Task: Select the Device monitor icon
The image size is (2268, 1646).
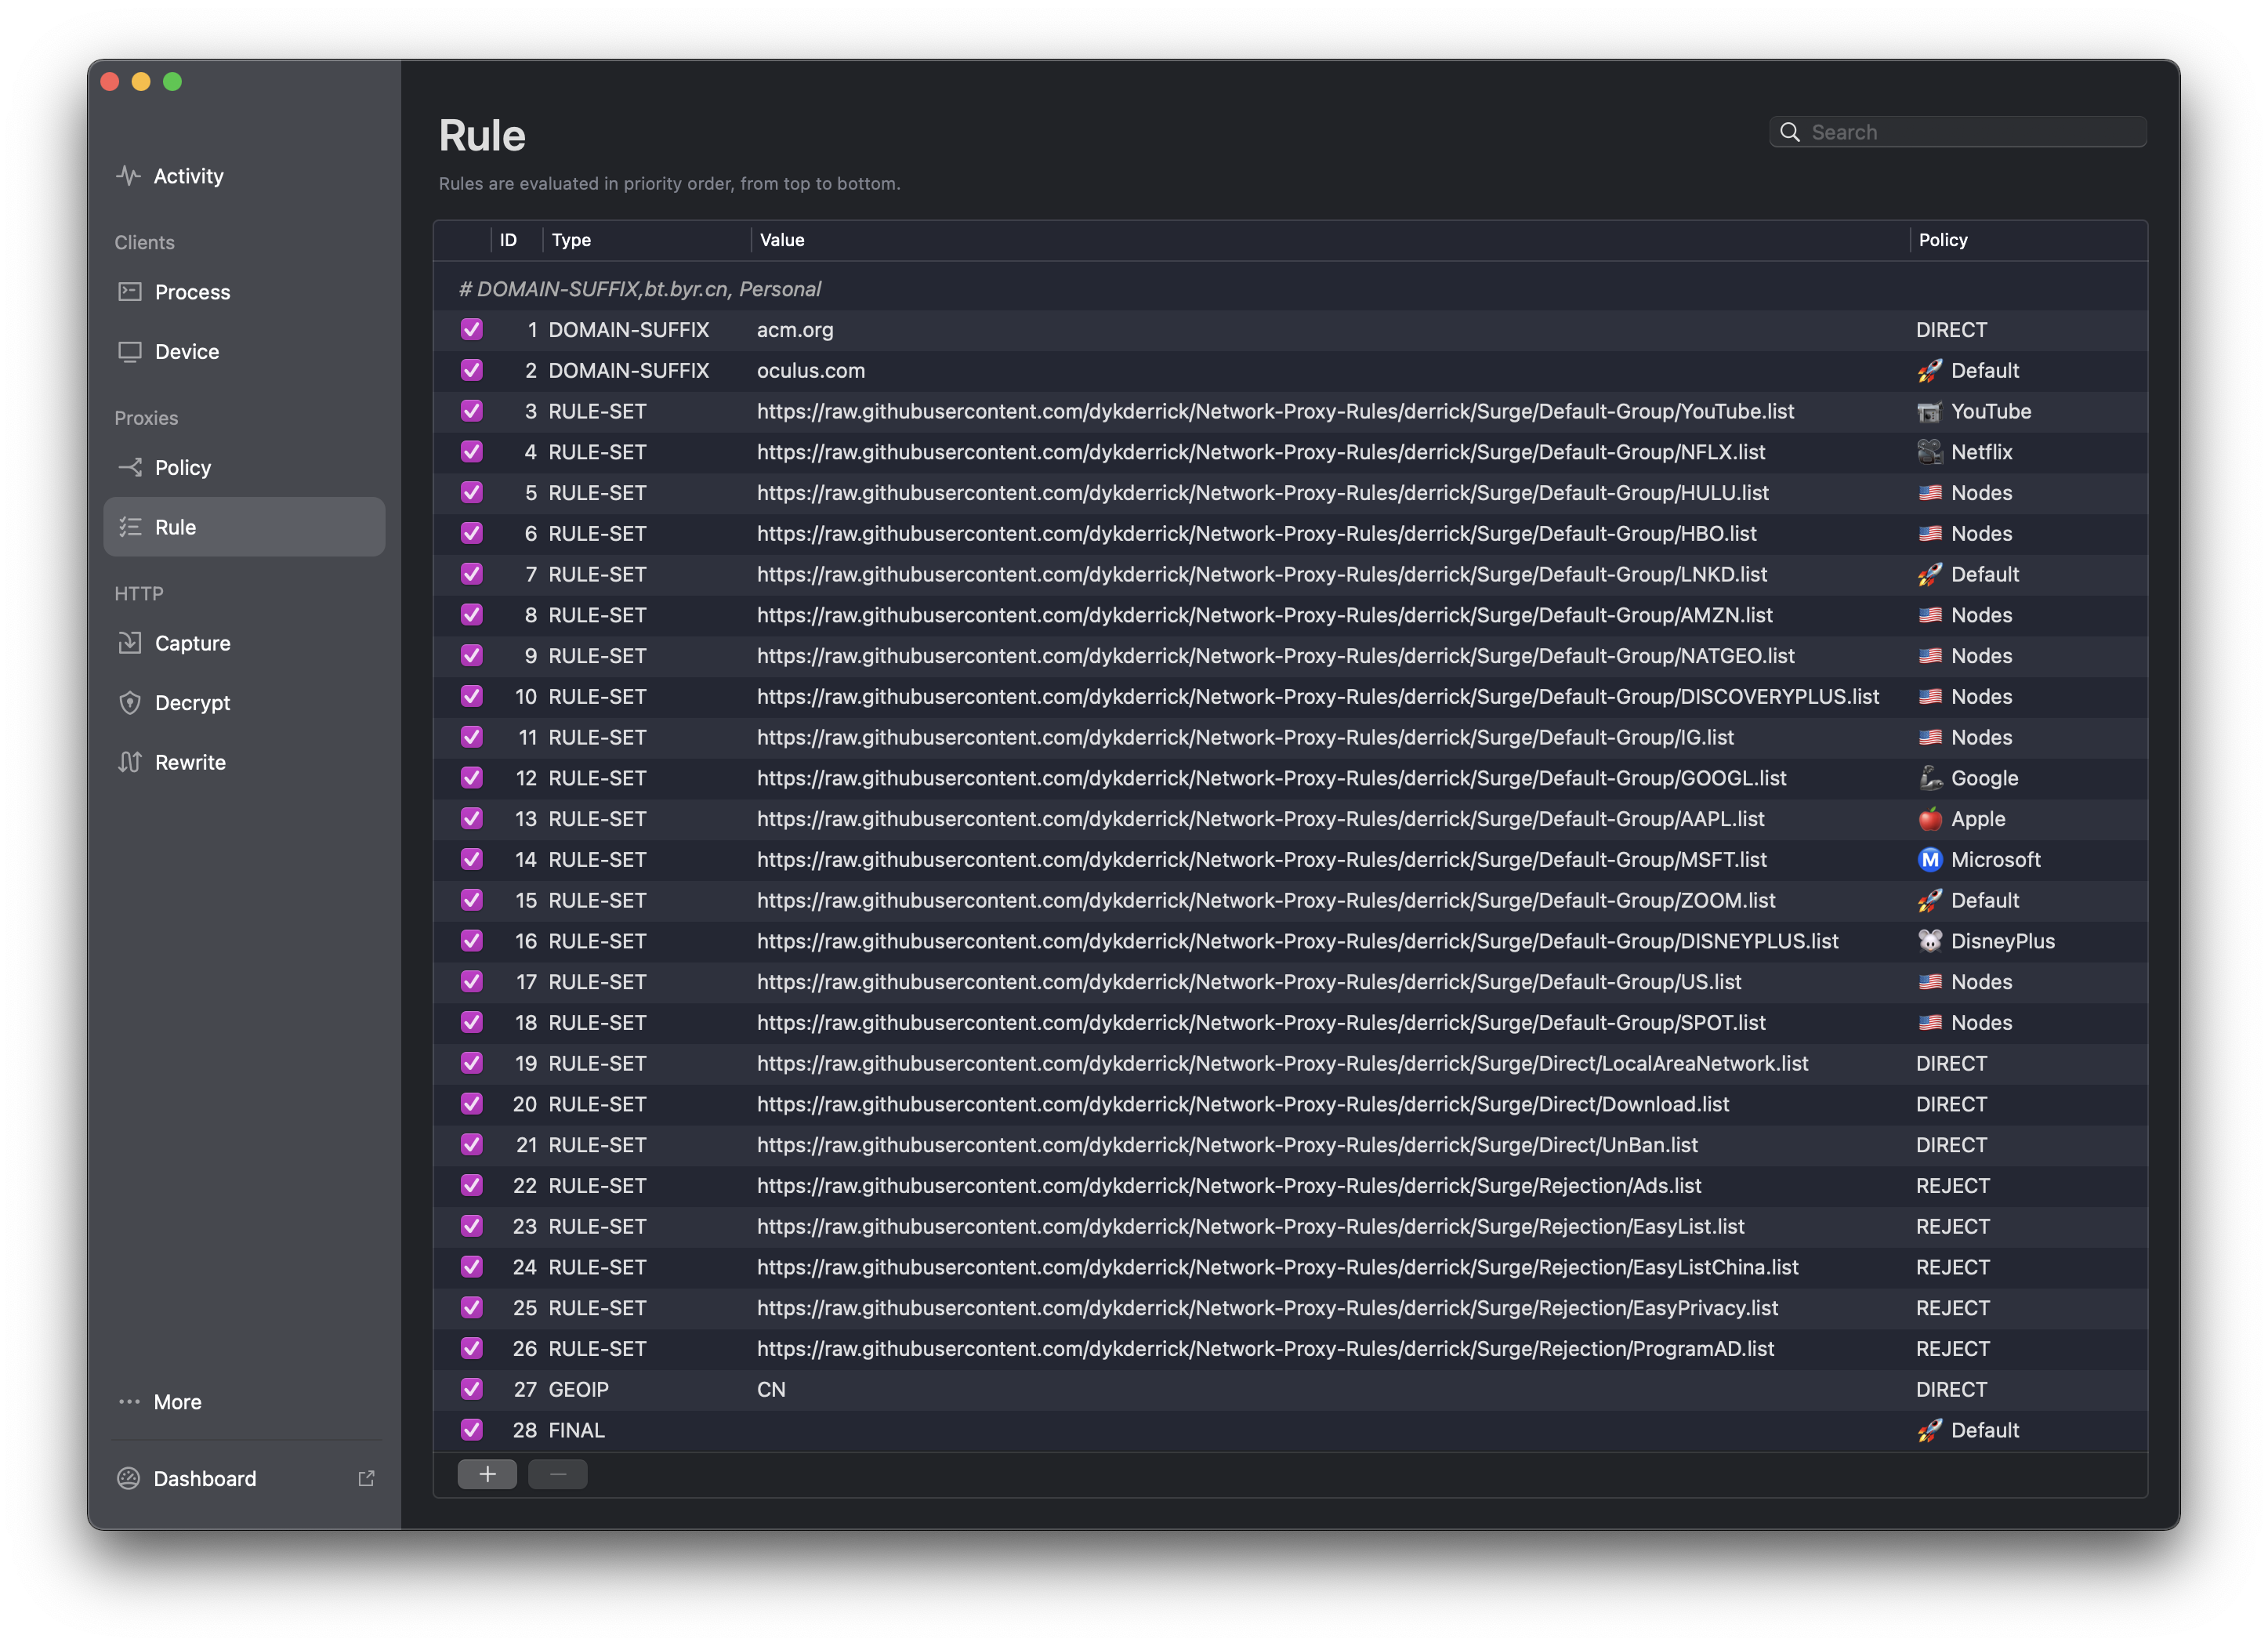Action: click(x=130, y=352)
